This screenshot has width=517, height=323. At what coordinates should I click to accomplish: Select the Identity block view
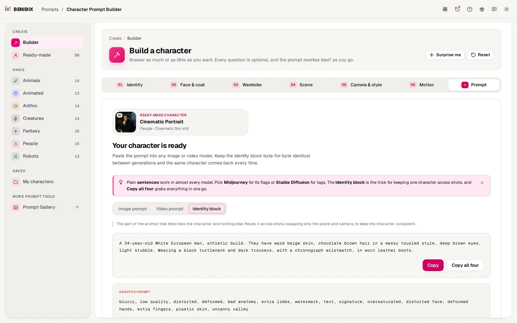coord(207,209)
